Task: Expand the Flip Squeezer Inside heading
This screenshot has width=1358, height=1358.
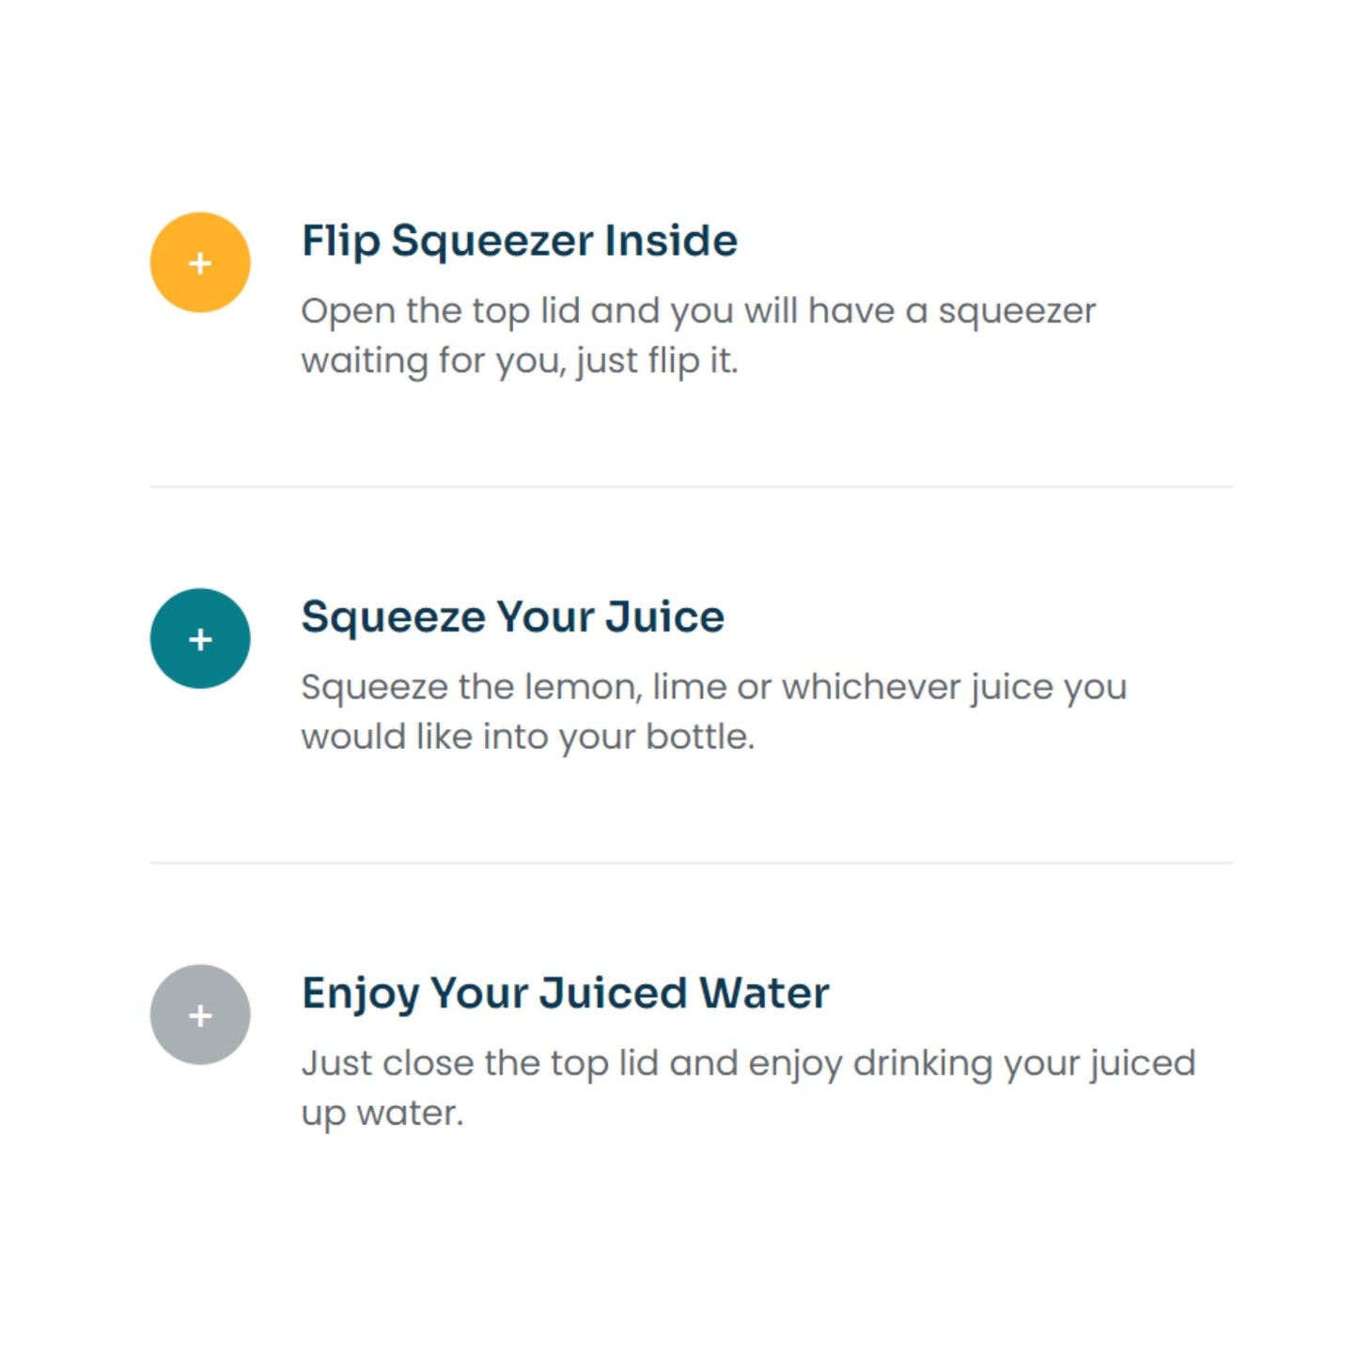Action: tap(519, 241)
